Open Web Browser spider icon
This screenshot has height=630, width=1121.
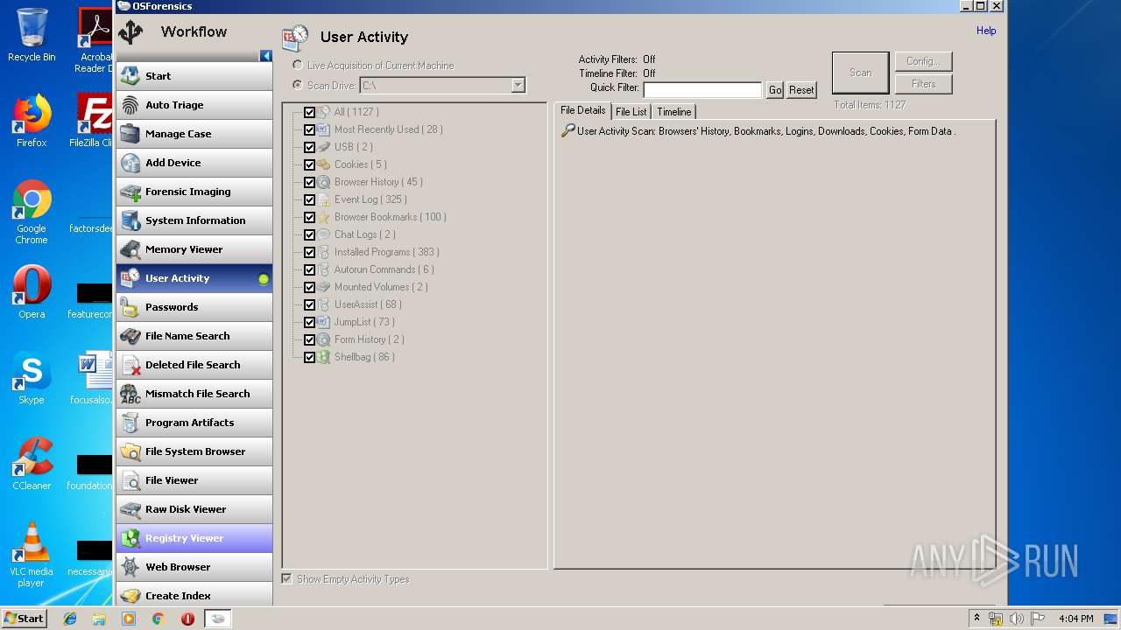point(130,567)
